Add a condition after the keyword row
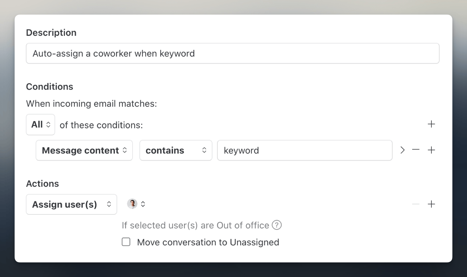Screen dimensions: 467x277 (x=431, y=150)
